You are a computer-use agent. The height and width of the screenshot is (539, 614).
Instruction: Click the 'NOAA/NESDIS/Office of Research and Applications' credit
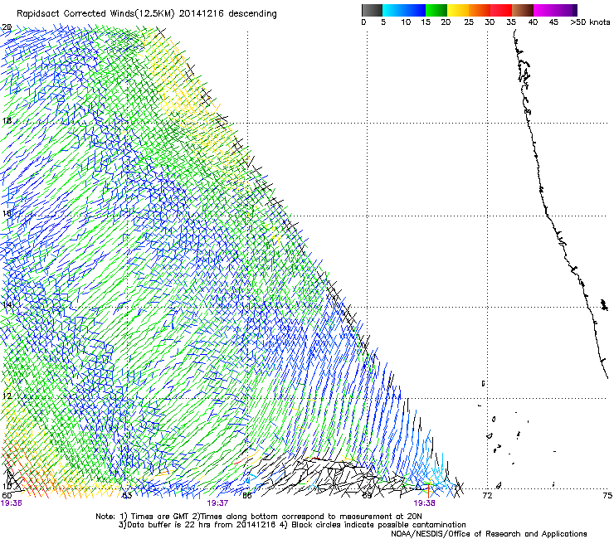[x=489, y=534]
